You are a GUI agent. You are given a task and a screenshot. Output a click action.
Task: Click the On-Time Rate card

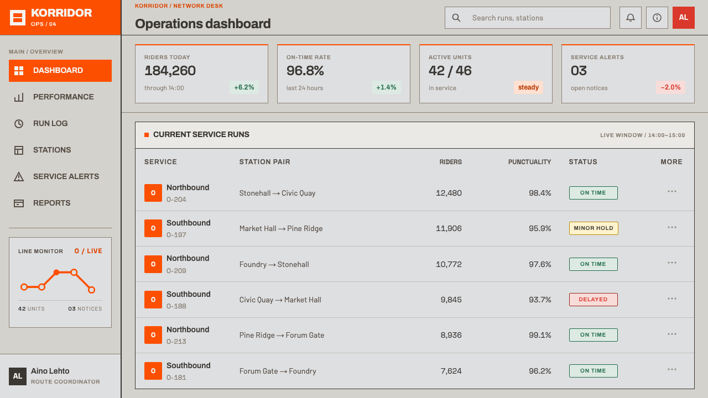343,74
